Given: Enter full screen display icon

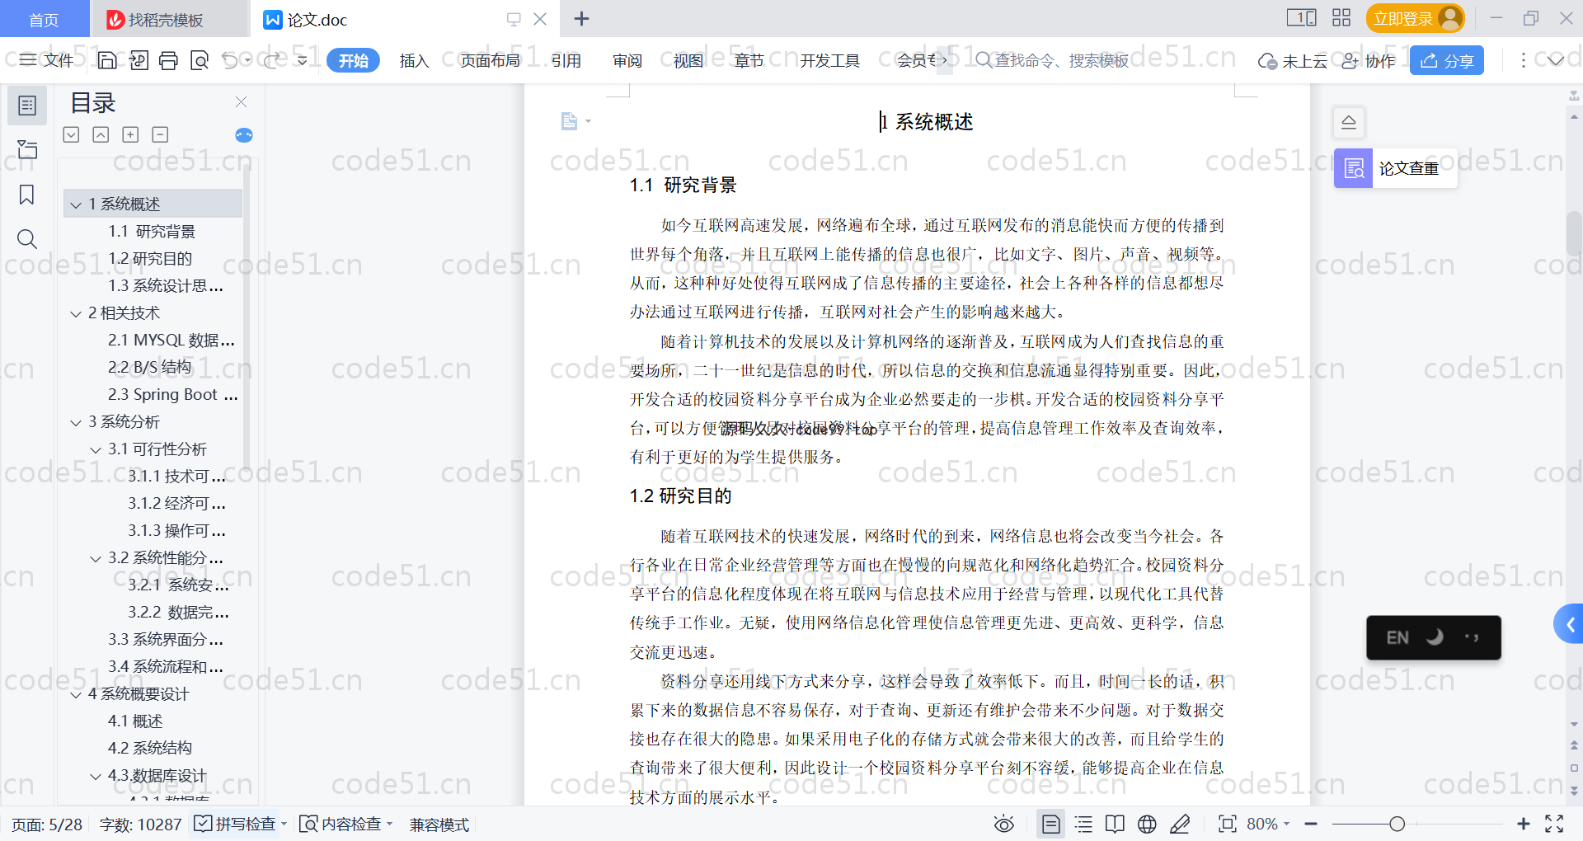Looking at the screenshot, I should pyautogui.click(x=1554, y=824).
